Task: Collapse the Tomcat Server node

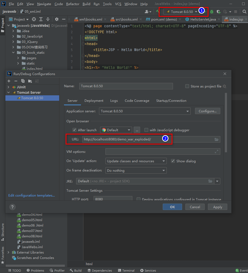Action: [8, 92]
